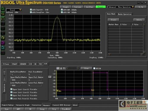Click the green Preset button
This screenshot has height=111, width=148.
click(x=101, y=7)
